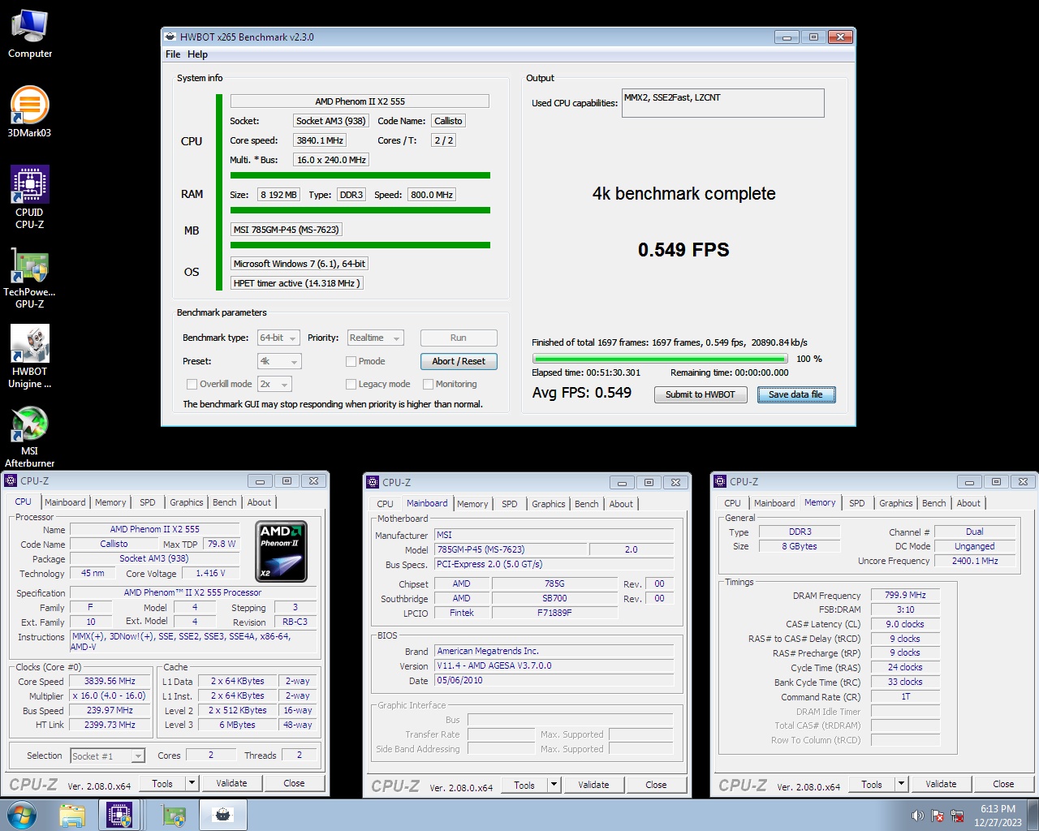The width and height of the screenshot is (1039, 831).
Task: Open the Preset 4k dropdown
Action: coord(278,361)
